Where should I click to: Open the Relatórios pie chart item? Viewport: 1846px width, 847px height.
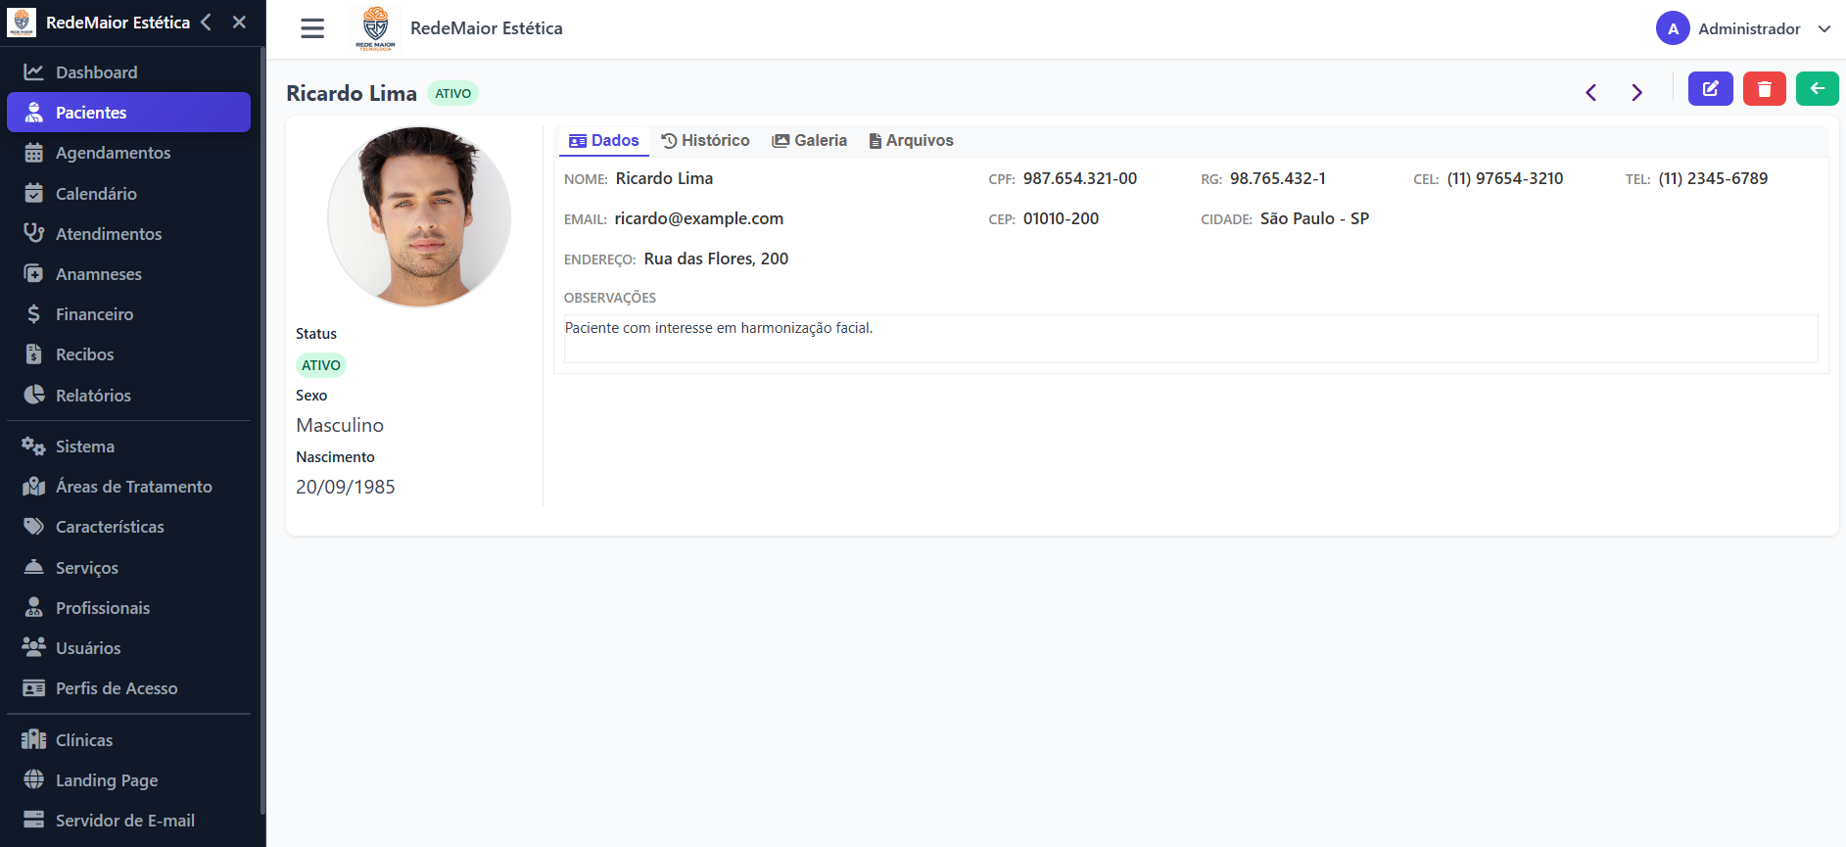click(x=93, y=396)
